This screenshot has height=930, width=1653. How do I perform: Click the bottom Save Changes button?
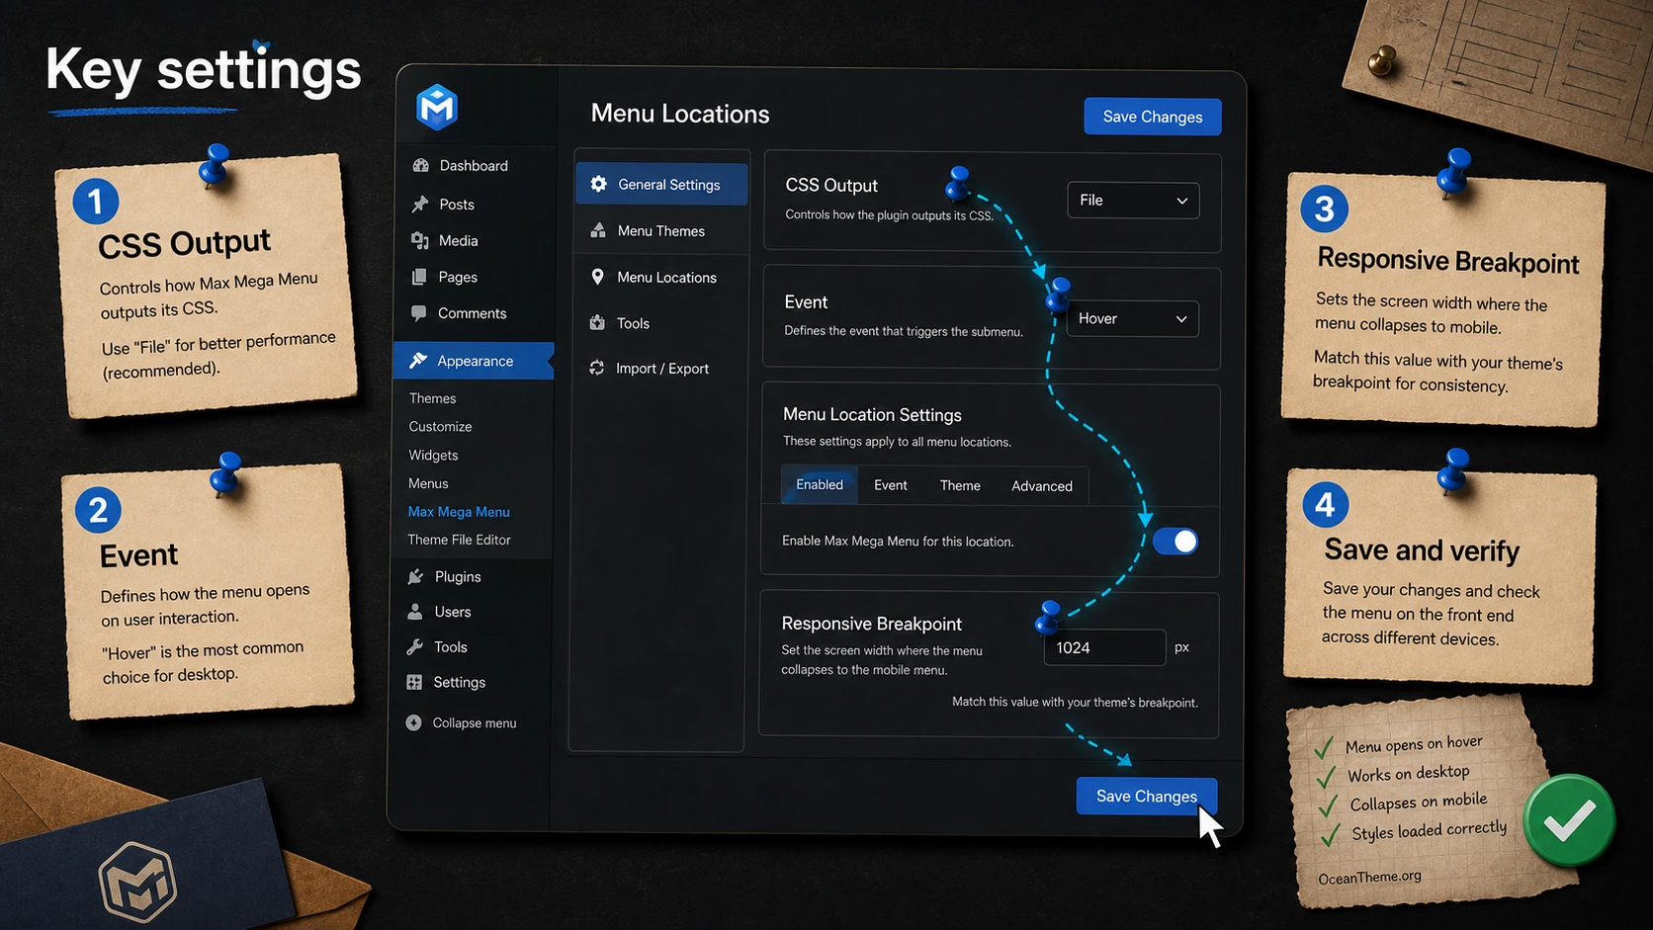[x=1147, y=796]
